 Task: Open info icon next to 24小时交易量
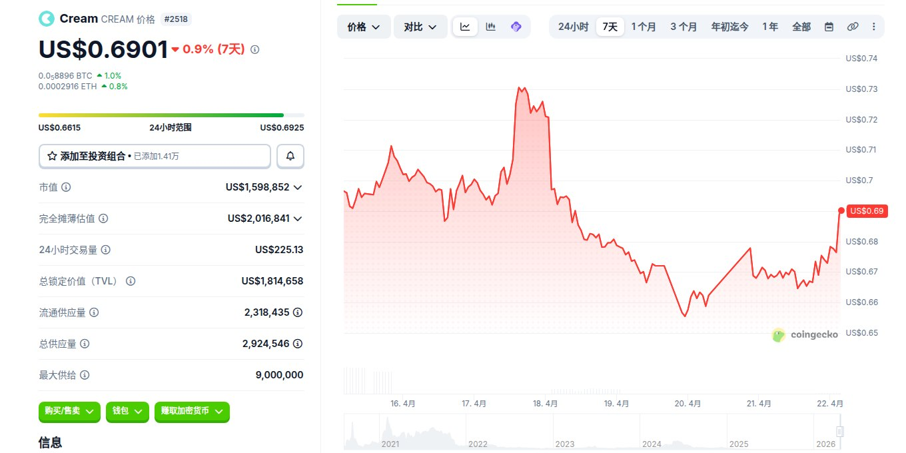point(105,250)
